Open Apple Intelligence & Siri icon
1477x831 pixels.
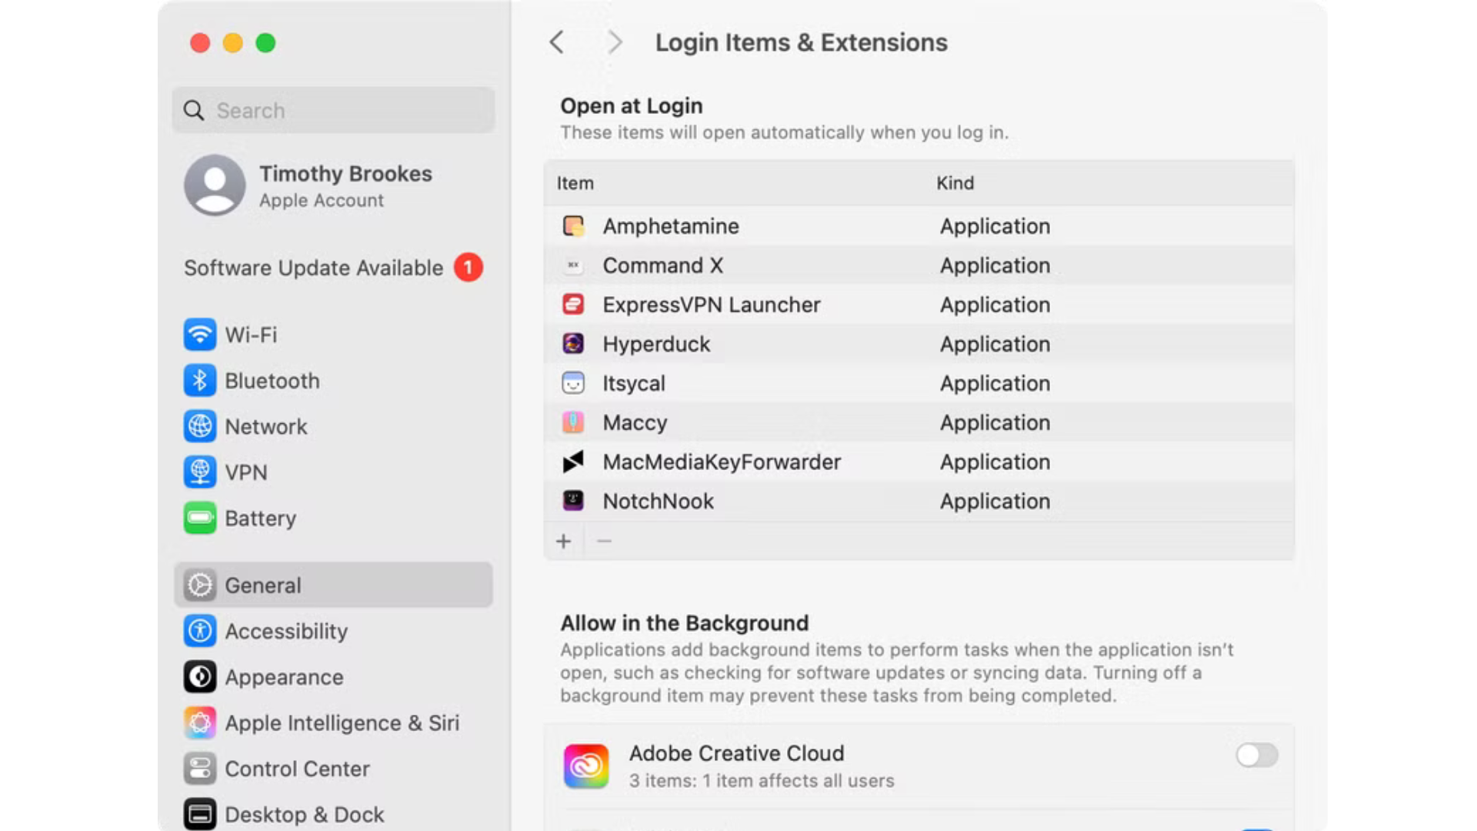click(200, 723)
